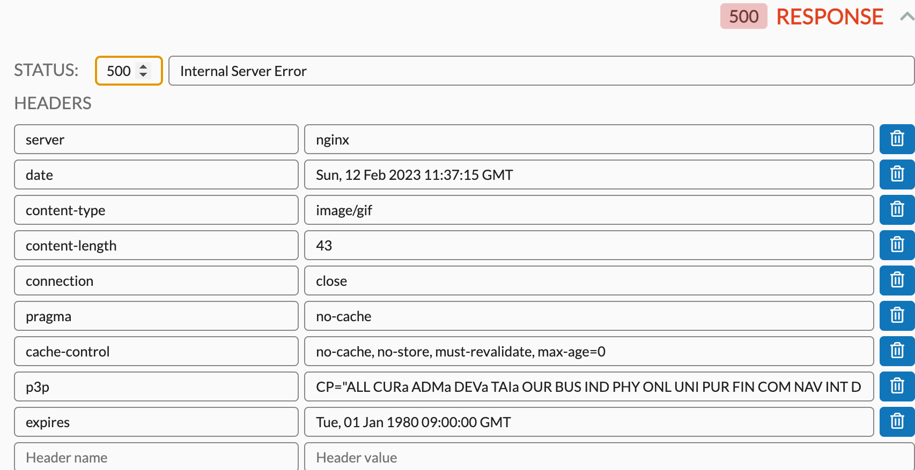Delete the date header row
Viewport: 915px width, 470px height.
[897, 175]
